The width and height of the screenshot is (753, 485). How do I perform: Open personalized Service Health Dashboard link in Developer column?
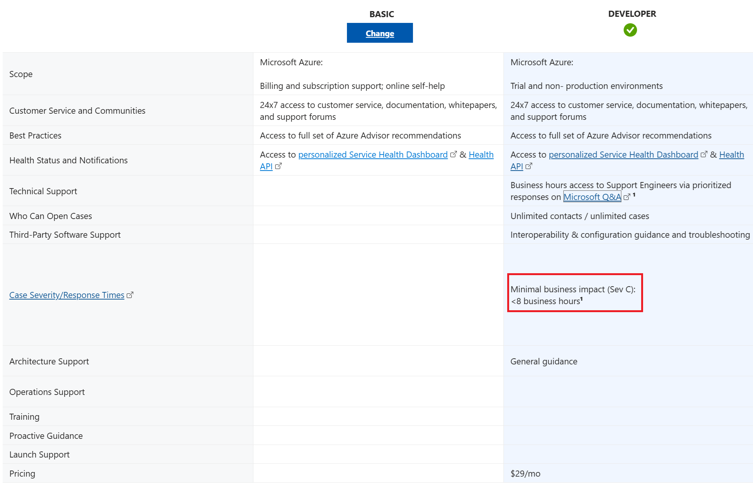point(623,155)
